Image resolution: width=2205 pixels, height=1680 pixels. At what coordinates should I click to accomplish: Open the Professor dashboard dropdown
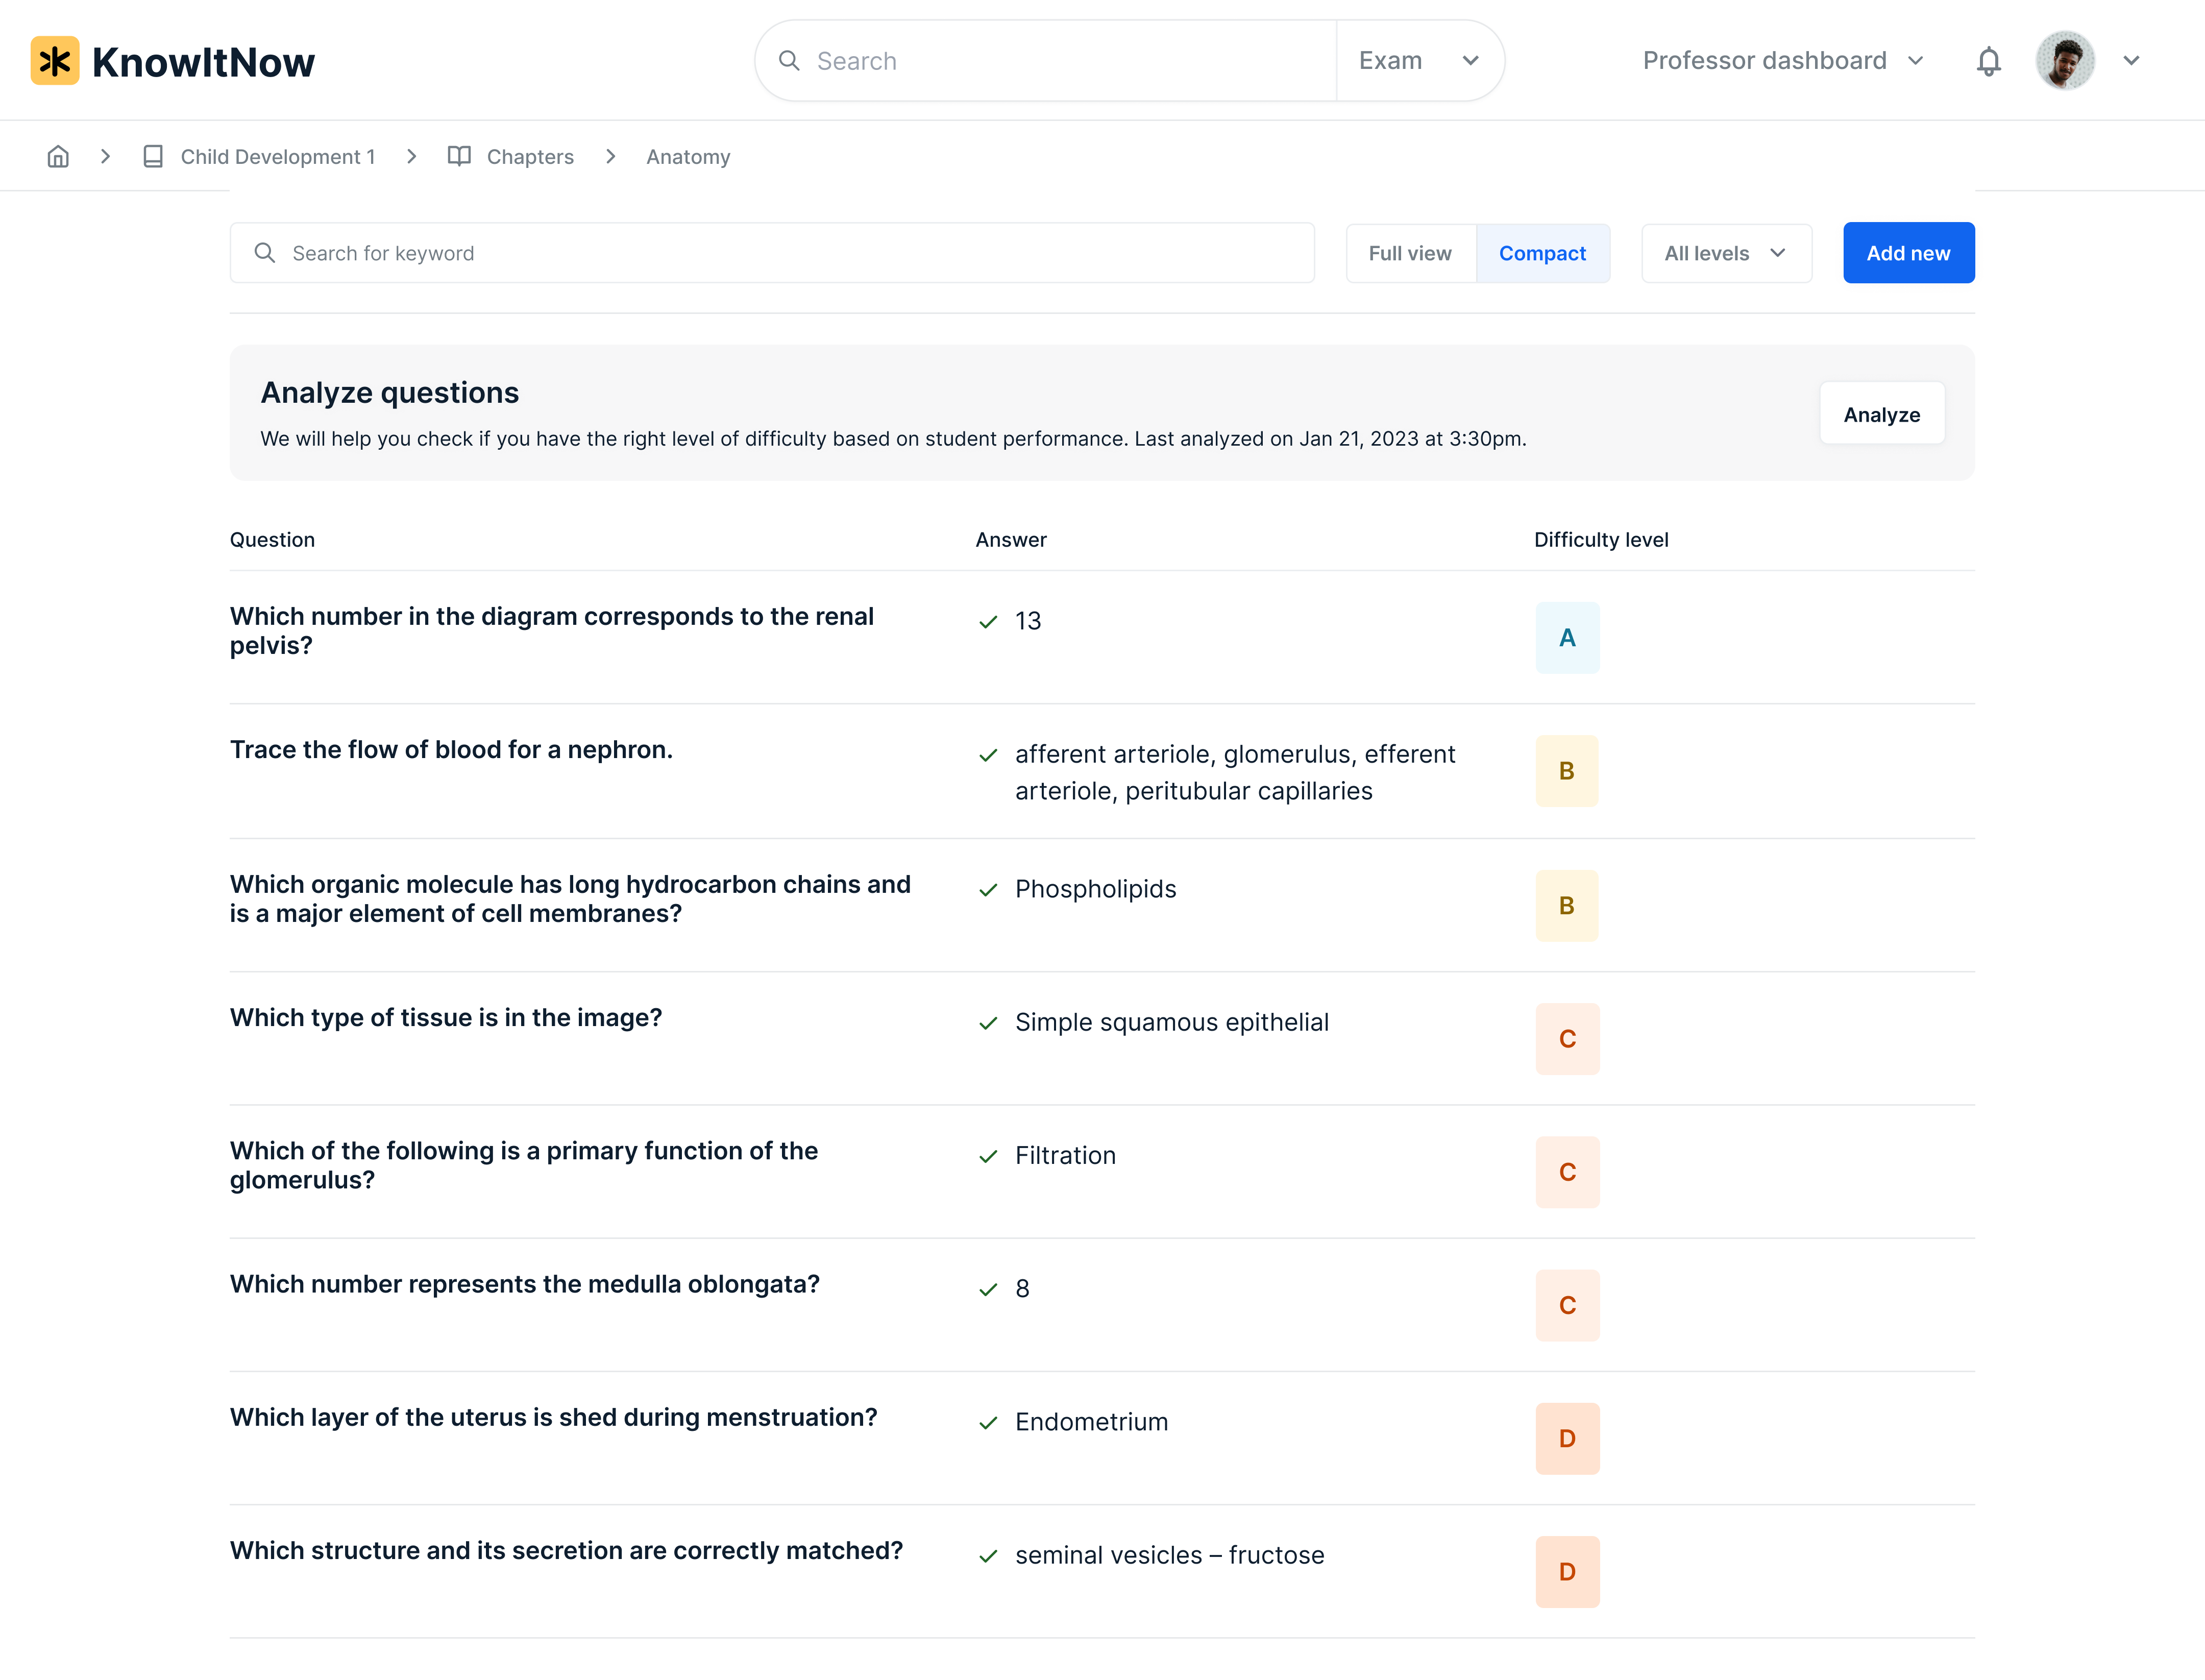pyautogui.click(x=1783, y=61)
